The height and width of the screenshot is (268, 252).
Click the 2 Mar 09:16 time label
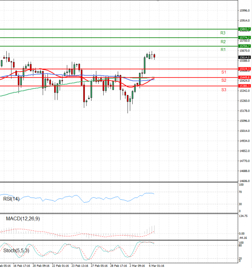137,266
